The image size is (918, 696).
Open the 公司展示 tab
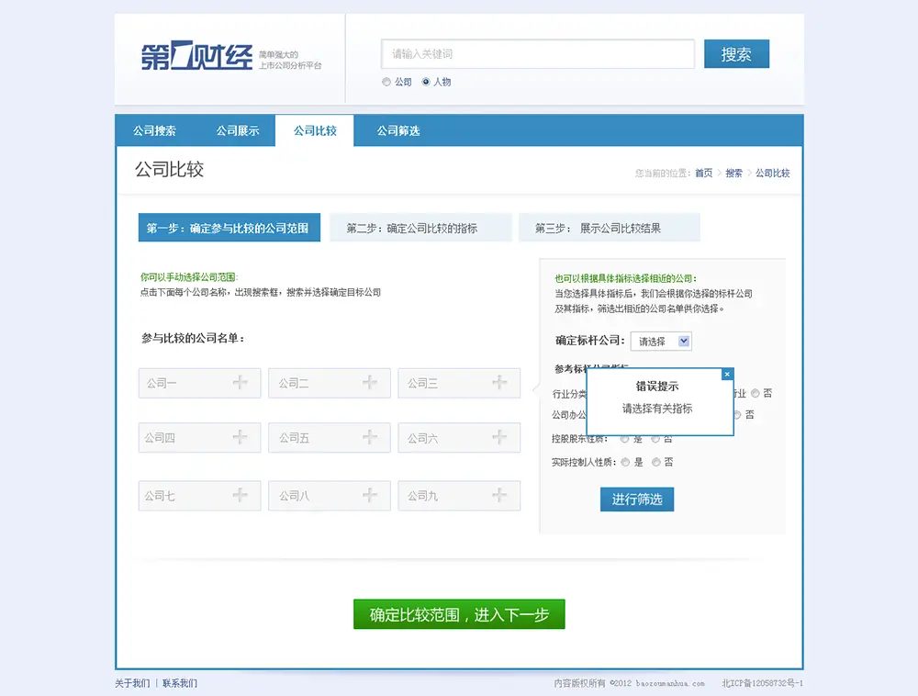point(238,131)
